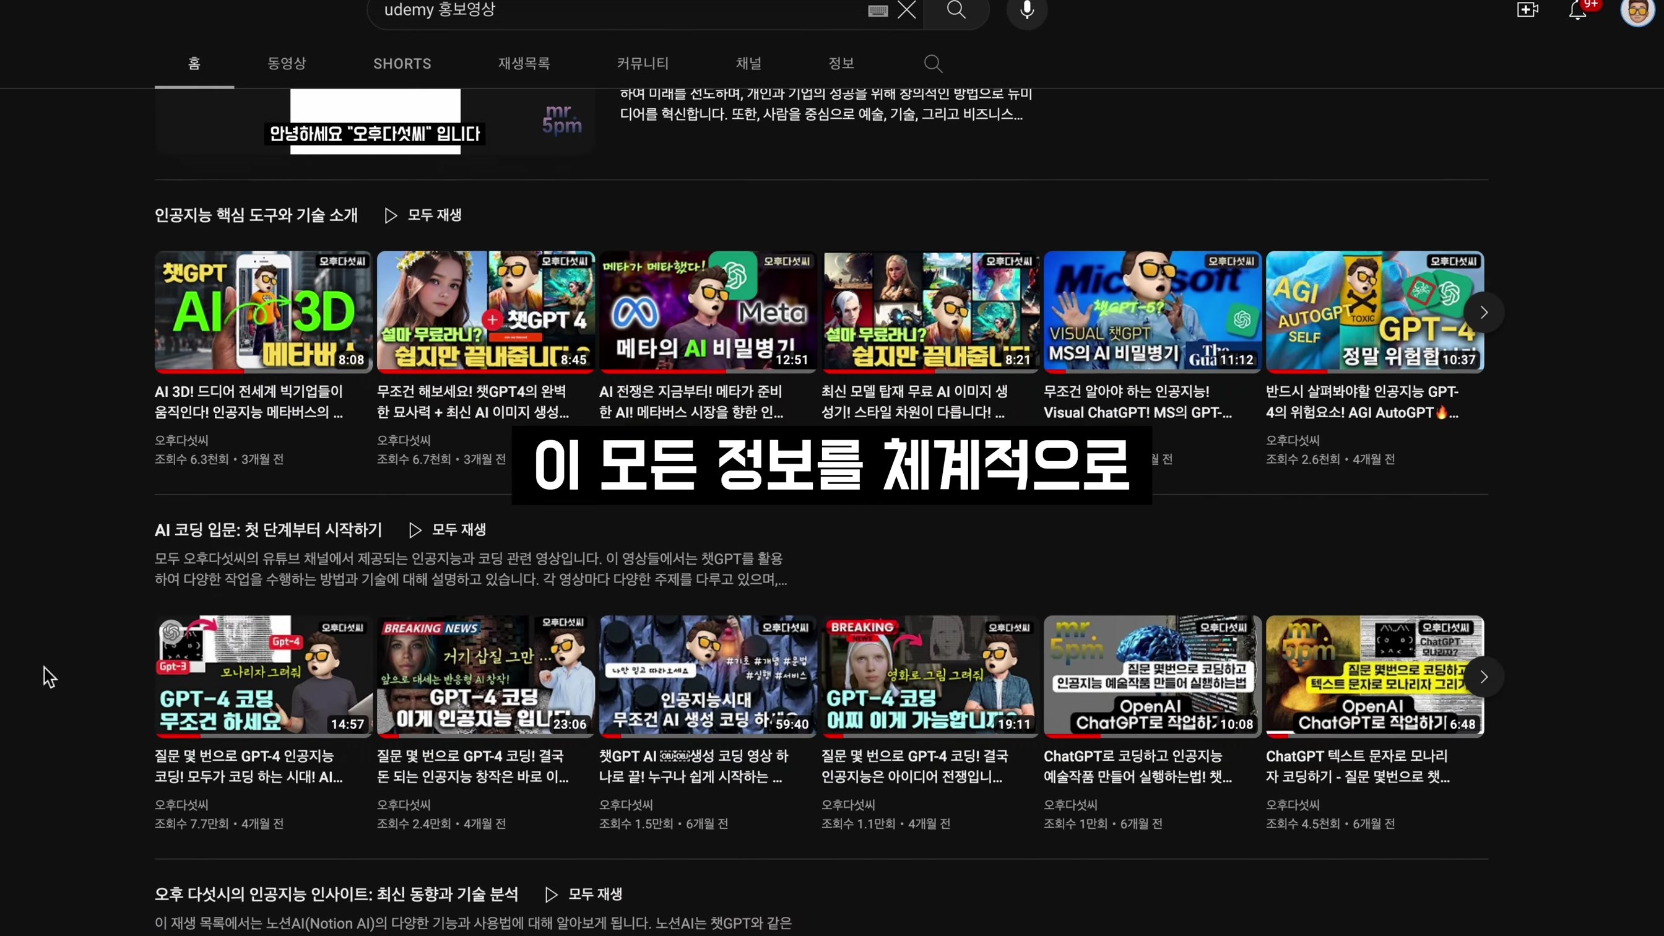Clear the search text with X icon
Screen dimensions: 1664x936
click(907, 10)
